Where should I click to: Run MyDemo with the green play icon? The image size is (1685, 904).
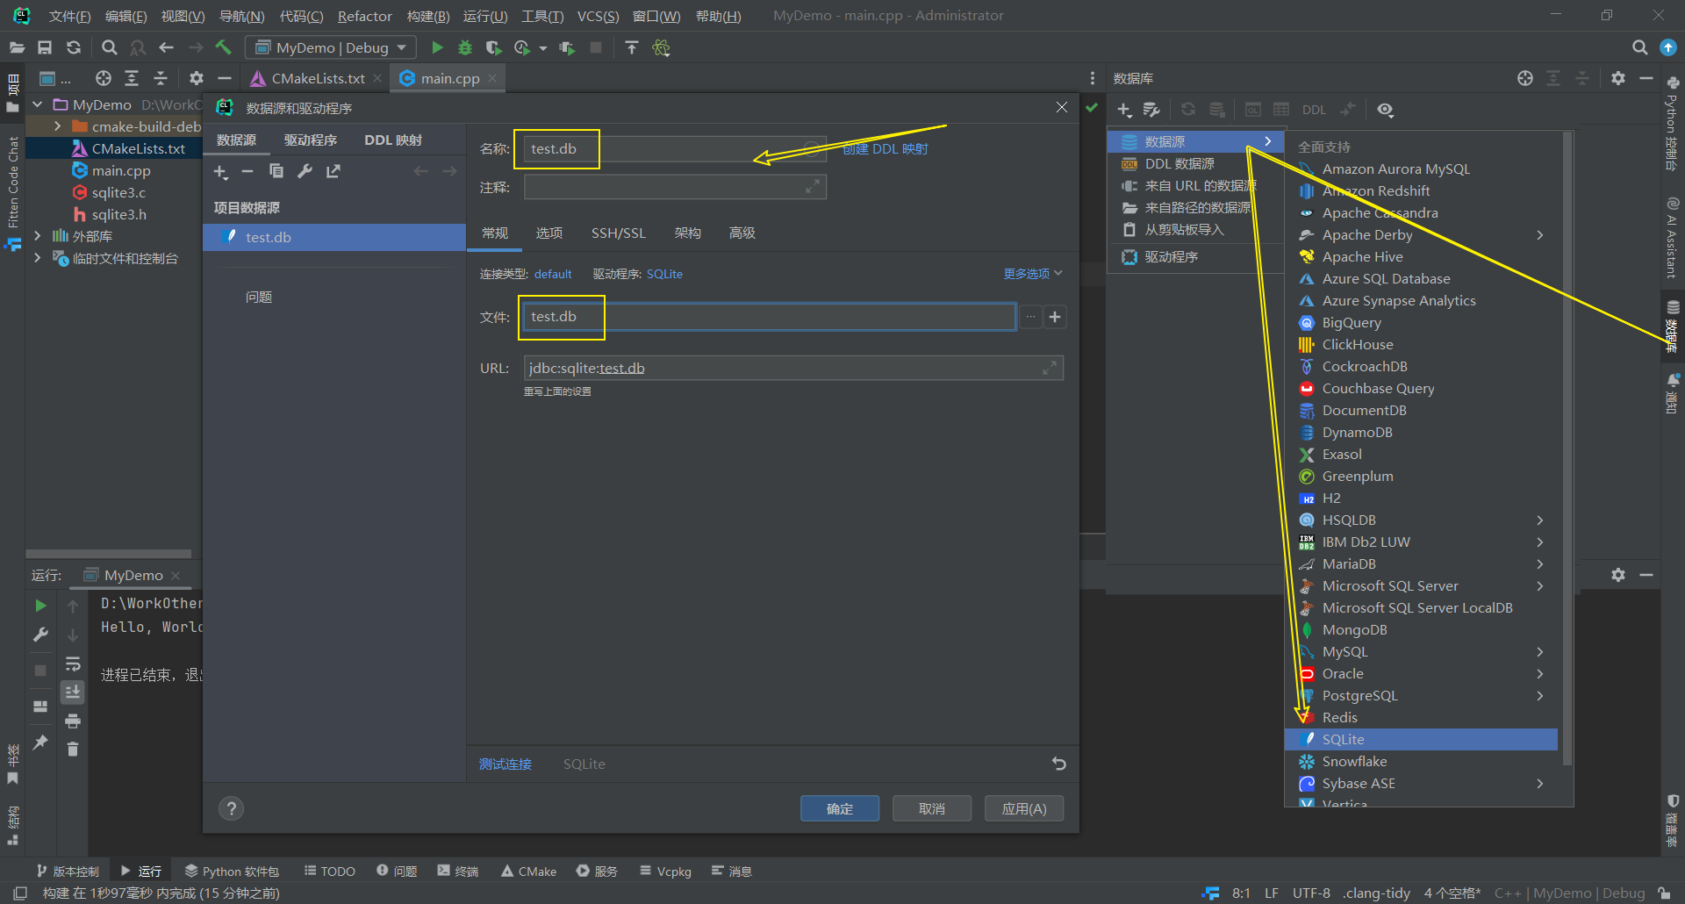[x=437, y=47]
